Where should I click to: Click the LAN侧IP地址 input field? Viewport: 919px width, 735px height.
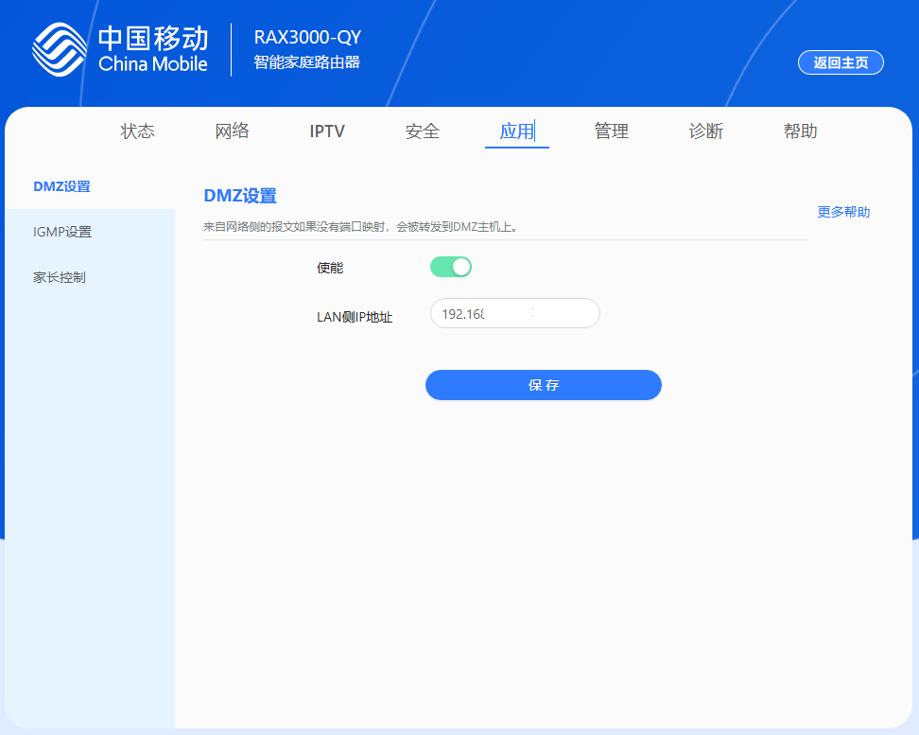pyautogui.click(x=514, y=313)
